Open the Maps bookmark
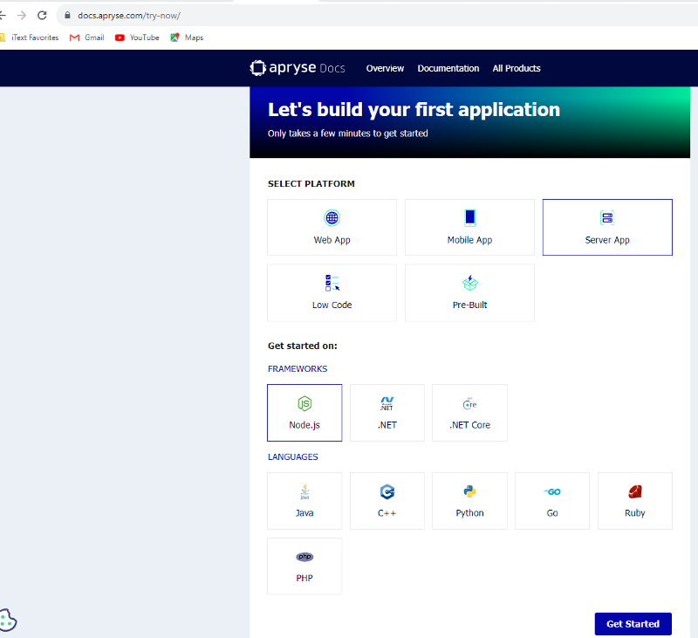This screenshot has height=638, width=698. coord(187,38)
